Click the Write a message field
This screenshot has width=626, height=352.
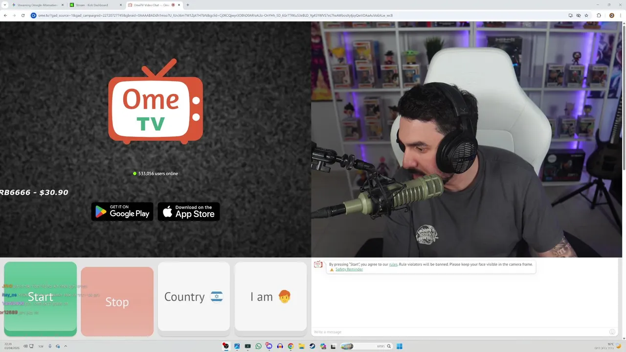tap(460, 332)
